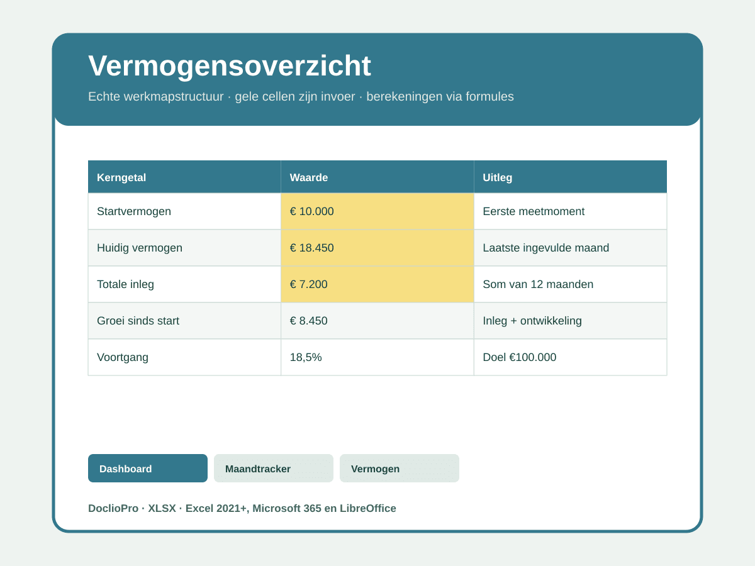The image size is (755, 566).
Task: Click the yellow € 10.000 input cell
Action: pyautogui.click(x=377, y=211)
